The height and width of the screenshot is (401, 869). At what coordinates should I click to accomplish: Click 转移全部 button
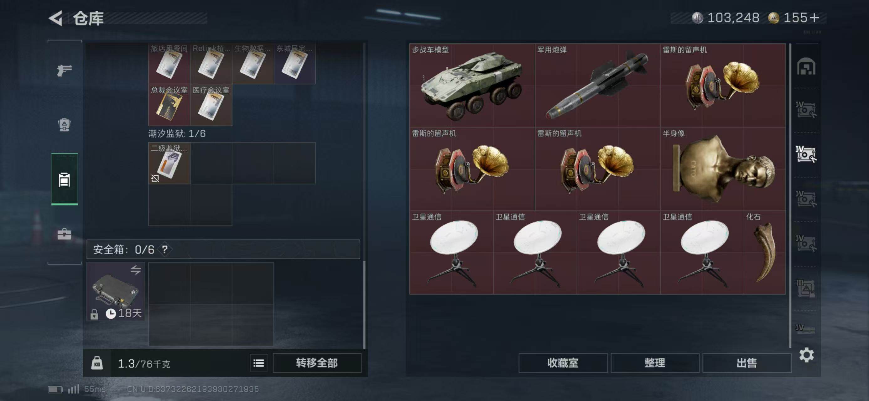pos(317,363)
